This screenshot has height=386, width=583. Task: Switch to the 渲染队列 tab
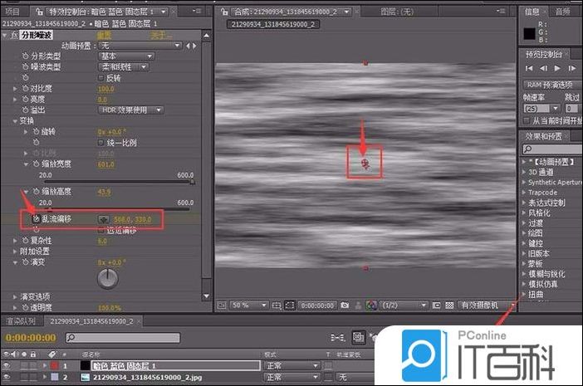pyautogui.click(x=22, y=321)
